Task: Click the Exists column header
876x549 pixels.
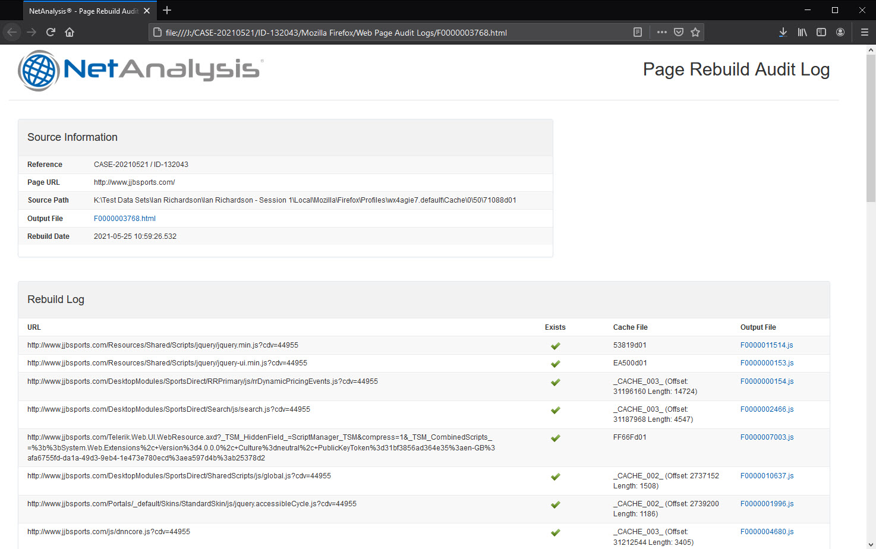Action: tap(555, 327)
